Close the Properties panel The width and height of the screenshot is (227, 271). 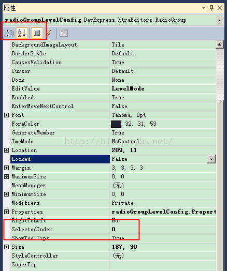coord(220,8)
